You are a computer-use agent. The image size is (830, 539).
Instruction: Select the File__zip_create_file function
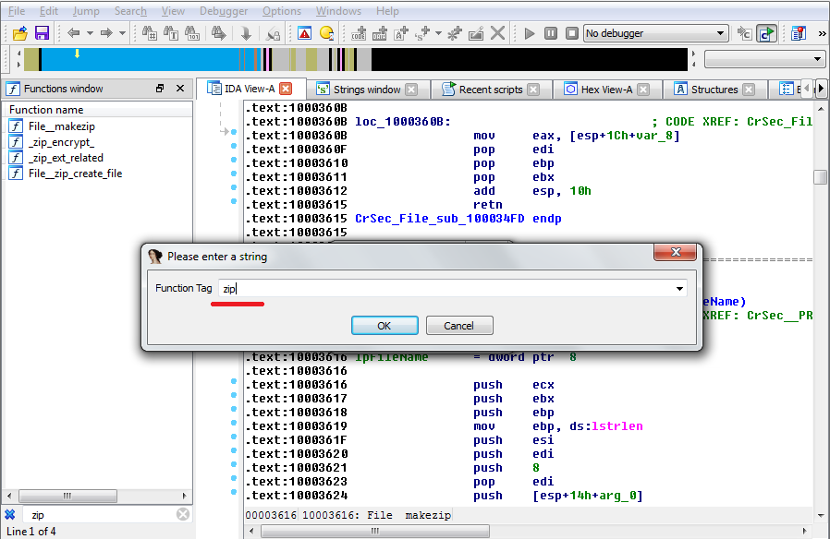[75, 174]
